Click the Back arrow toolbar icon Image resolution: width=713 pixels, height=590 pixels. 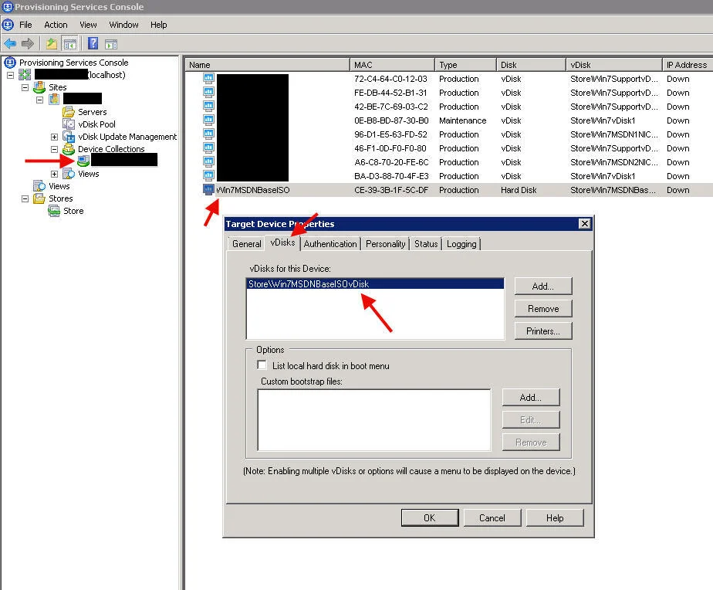coord(10,44)
